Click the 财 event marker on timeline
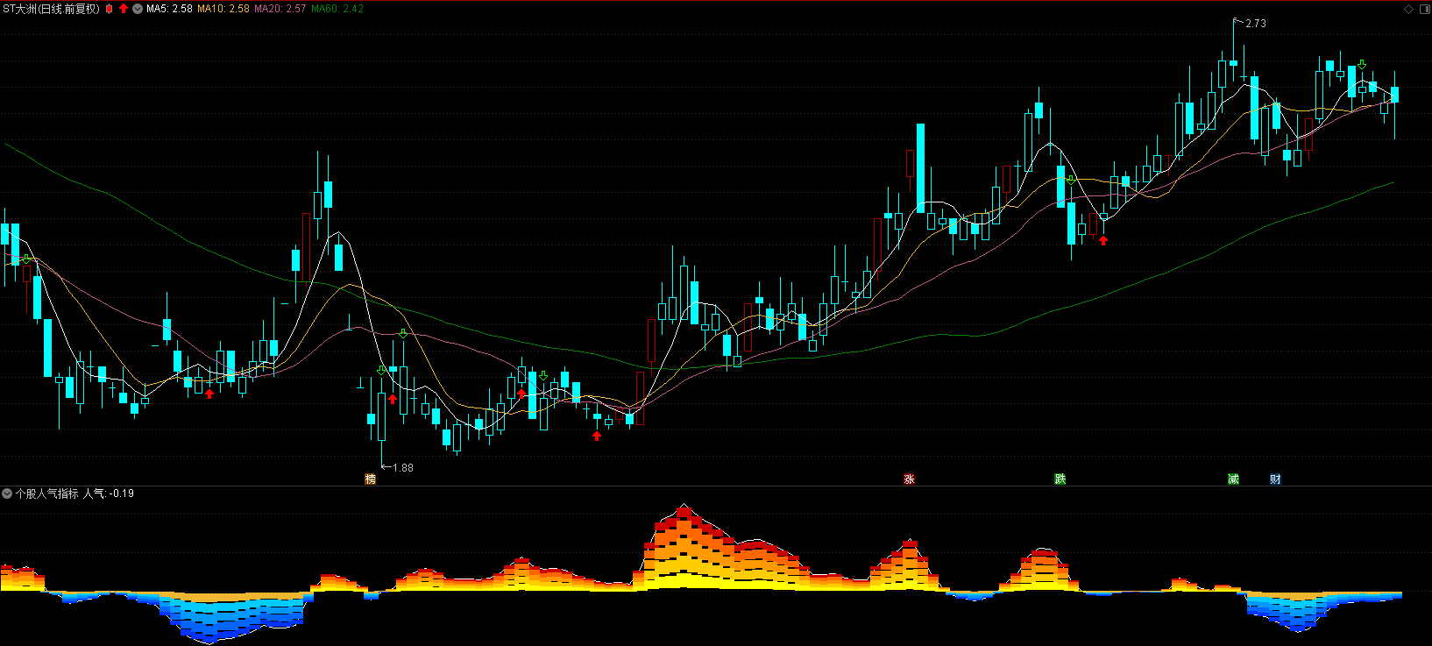Image resolution: width=1432 pixels, height=646 pixels. (x=1275, y=479)
